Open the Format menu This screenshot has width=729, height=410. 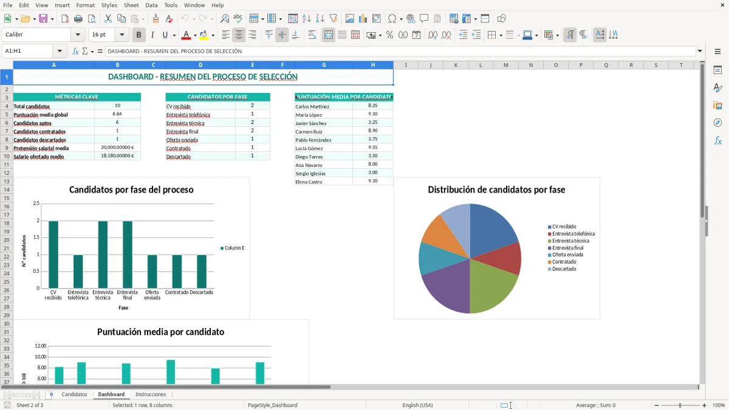pos(86,5)
